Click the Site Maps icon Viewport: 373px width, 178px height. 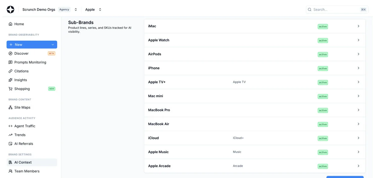[11, 107]
